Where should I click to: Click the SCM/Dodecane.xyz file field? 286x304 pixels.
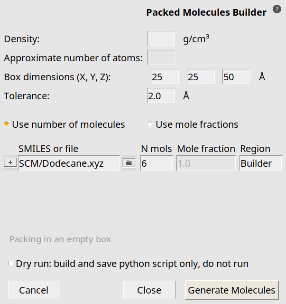click(x=69, y=163)
